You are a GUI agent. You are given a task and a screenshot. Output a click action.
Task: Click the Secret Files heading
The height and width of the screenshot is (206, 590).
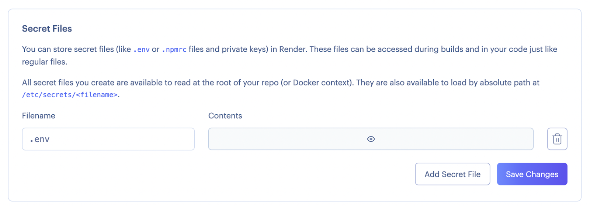(x=47, y=29)
